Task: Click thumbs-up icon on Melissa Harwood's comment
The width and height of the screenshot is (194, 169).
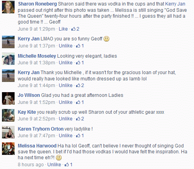Action: (67, 165)
